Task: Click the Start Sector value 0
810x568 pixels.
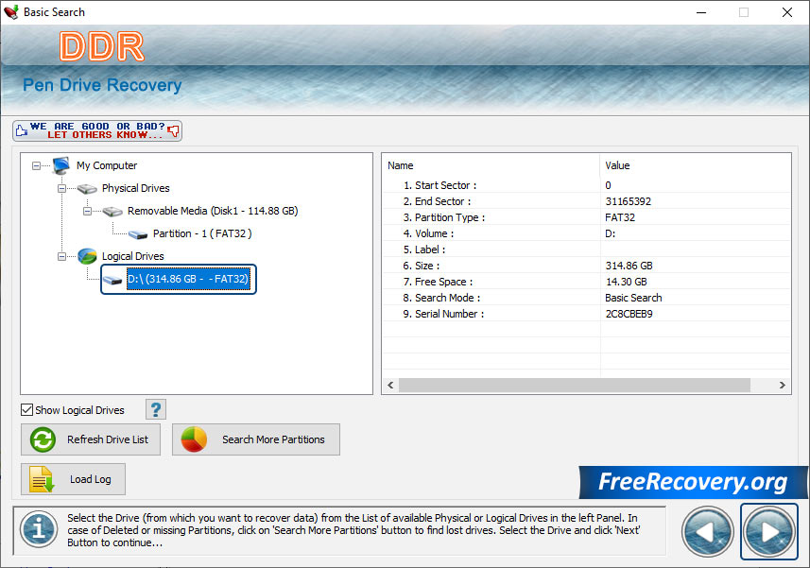Action: coord(608,185)
